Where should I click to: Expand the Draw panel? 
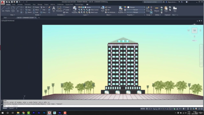coord(12,15)
